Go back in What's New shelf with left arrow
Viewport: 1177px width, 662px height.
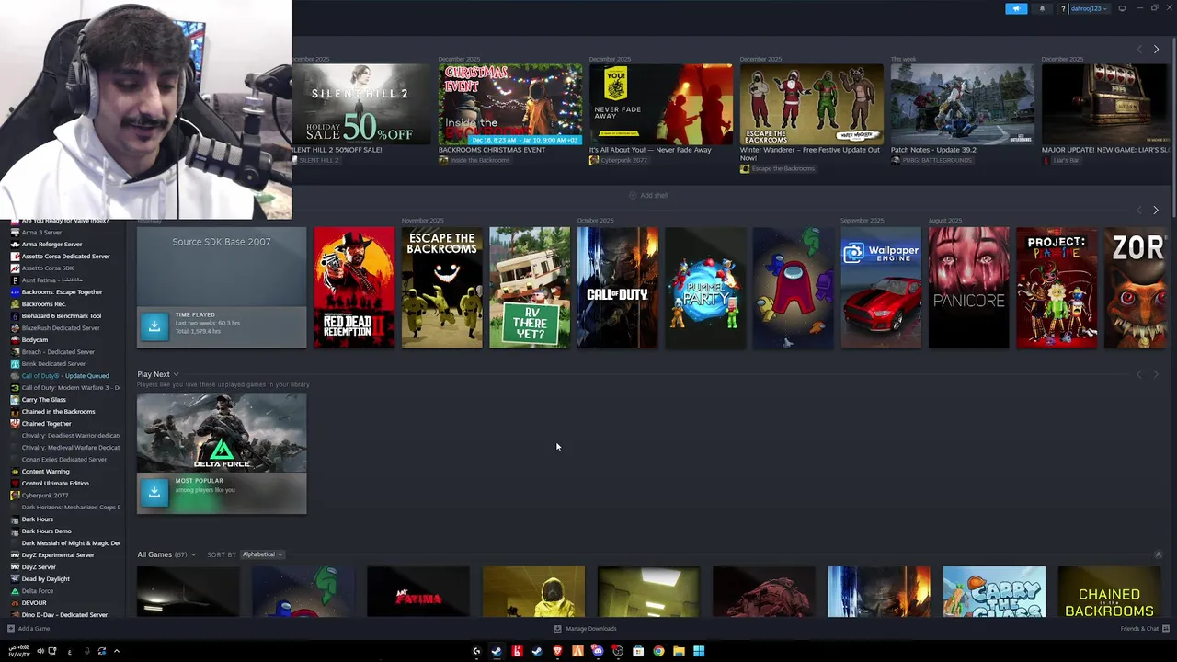click(1139, 49)
